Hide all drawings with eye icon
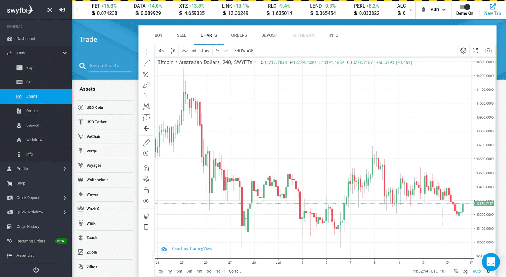506x277 pixels. (x=146, y=201)
